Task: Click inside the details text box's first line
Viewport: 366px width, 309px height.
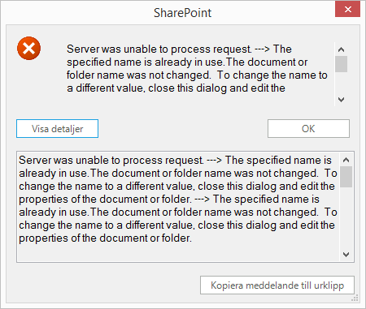Action: (x=175, y=160)
